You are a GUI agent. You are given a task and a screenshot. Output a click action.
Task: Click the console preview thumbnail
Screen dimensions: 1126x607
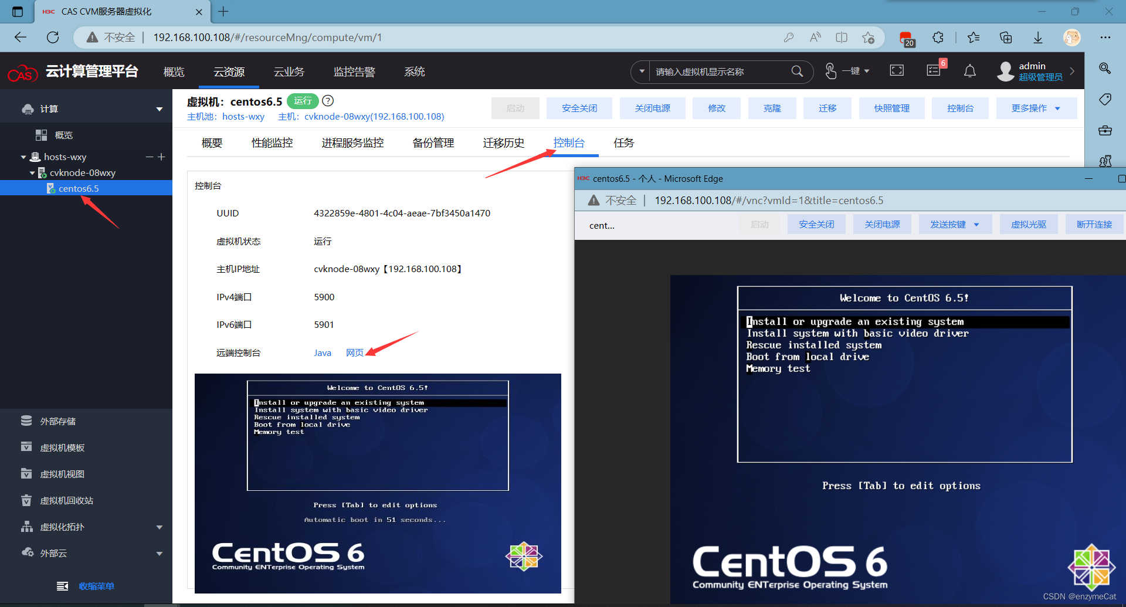tap(378, 483)
